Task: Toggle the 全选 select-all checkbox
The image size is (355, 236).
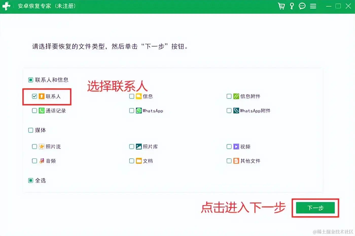Action: [31, 180]
